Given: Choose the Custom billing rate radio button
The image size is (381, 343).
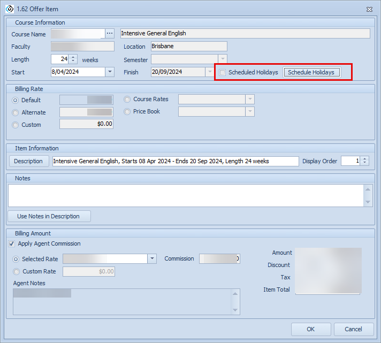Looking at the screenshot, I should click(15, 125).
